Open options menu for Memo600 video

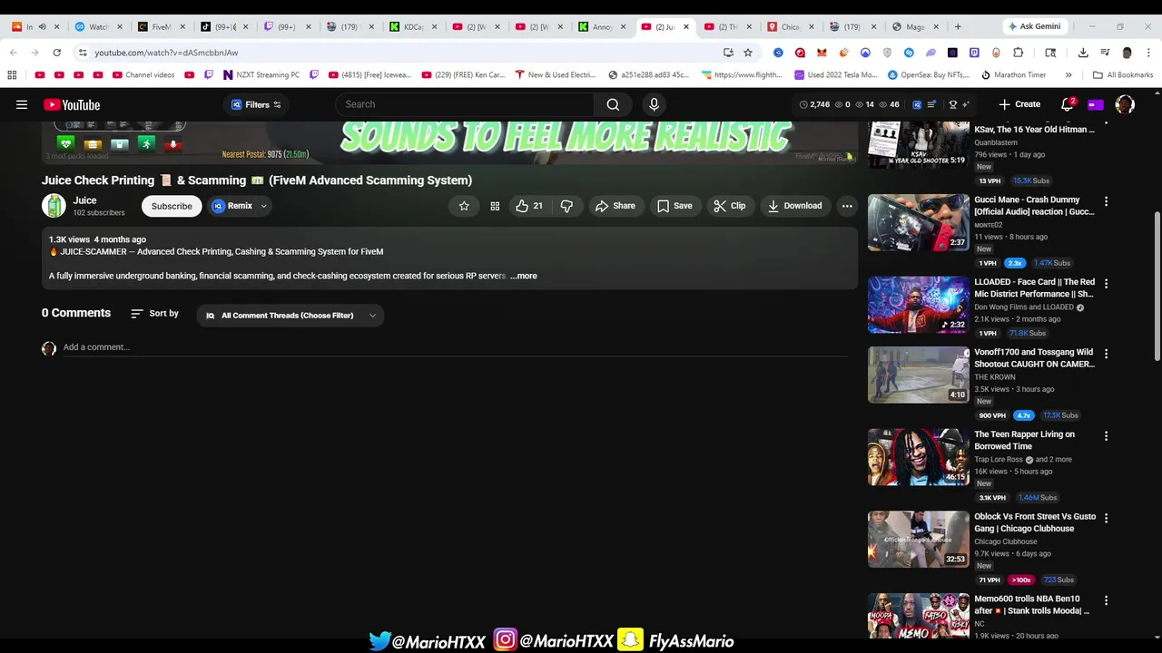tap(1106, 601)
